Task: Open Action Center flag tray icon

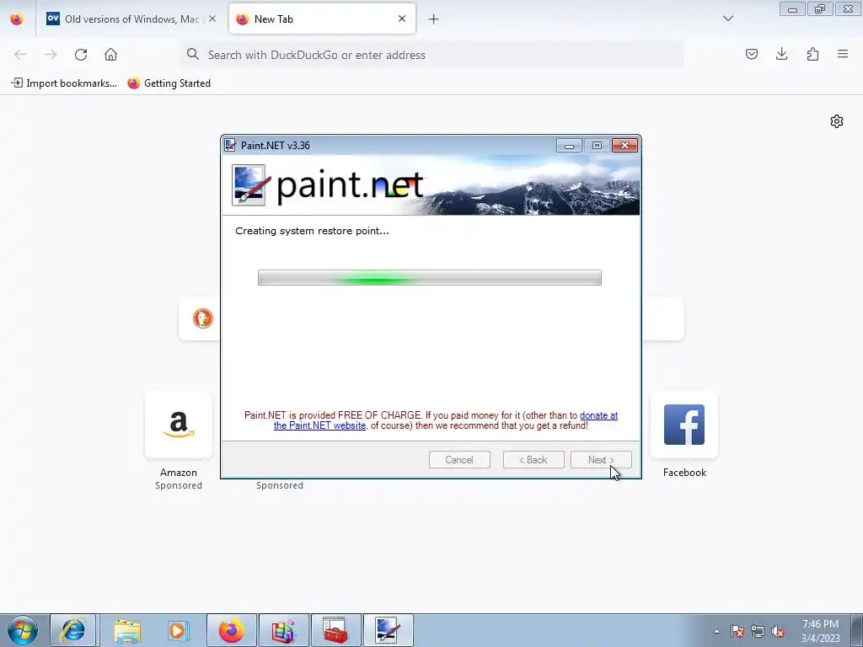Action: (737, 631)
